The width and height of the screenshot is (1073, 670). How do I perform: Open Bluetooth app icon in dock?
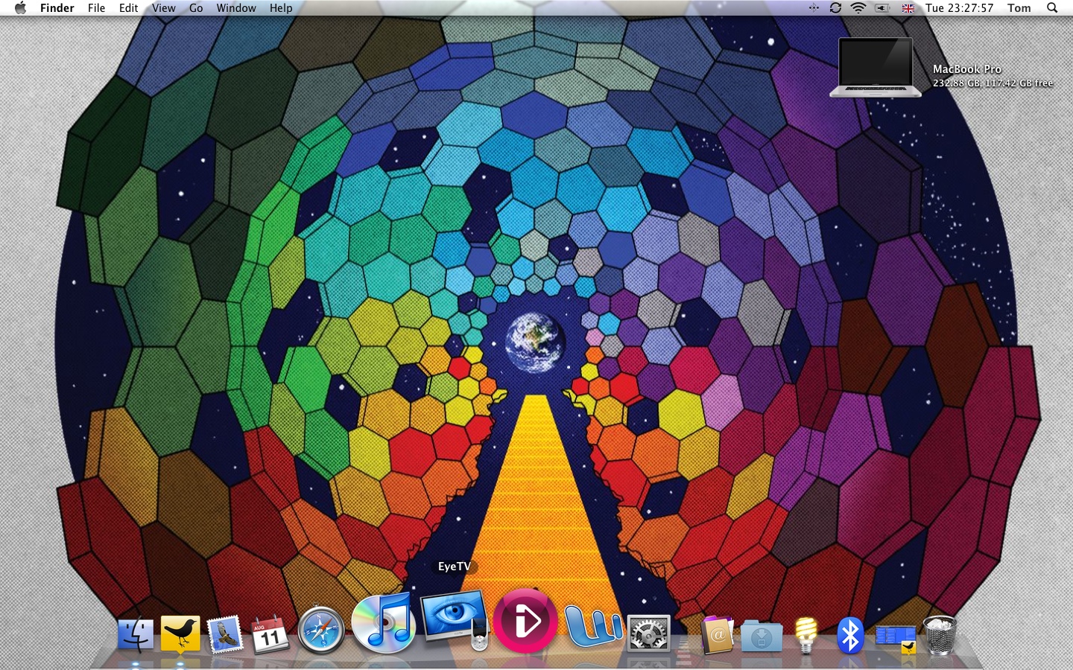(x=850, y=635)
